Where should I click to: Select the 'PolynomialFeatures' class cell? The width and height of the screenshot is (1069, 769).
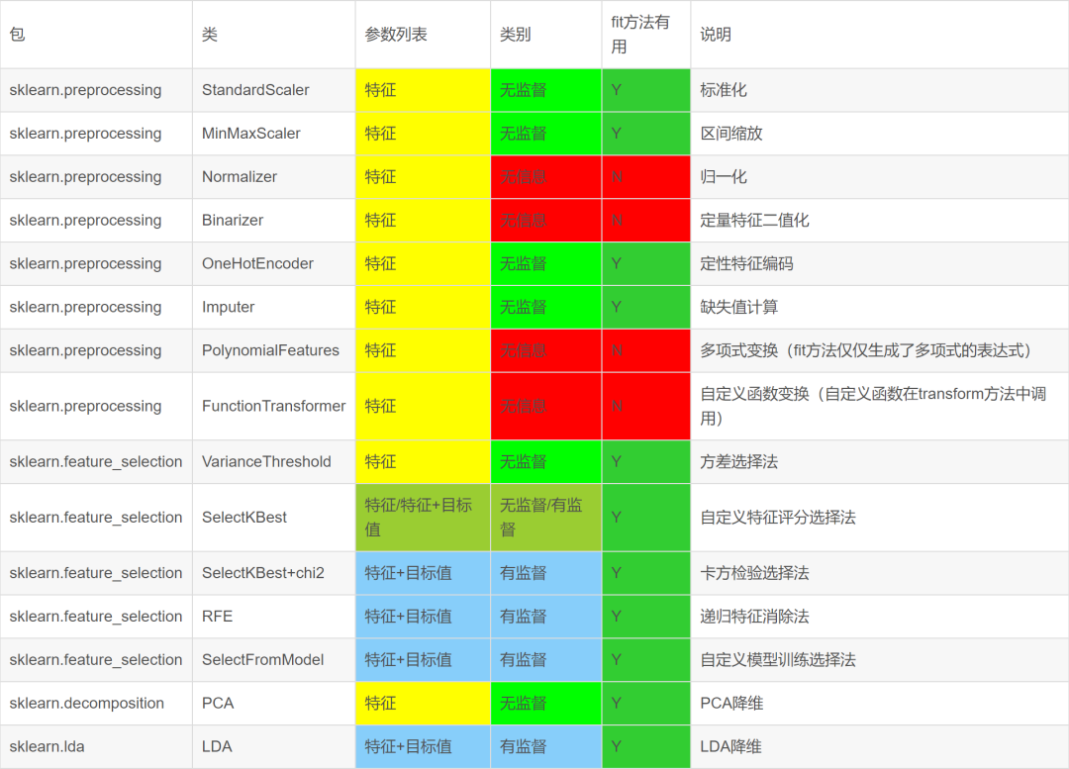coord(273,350)
